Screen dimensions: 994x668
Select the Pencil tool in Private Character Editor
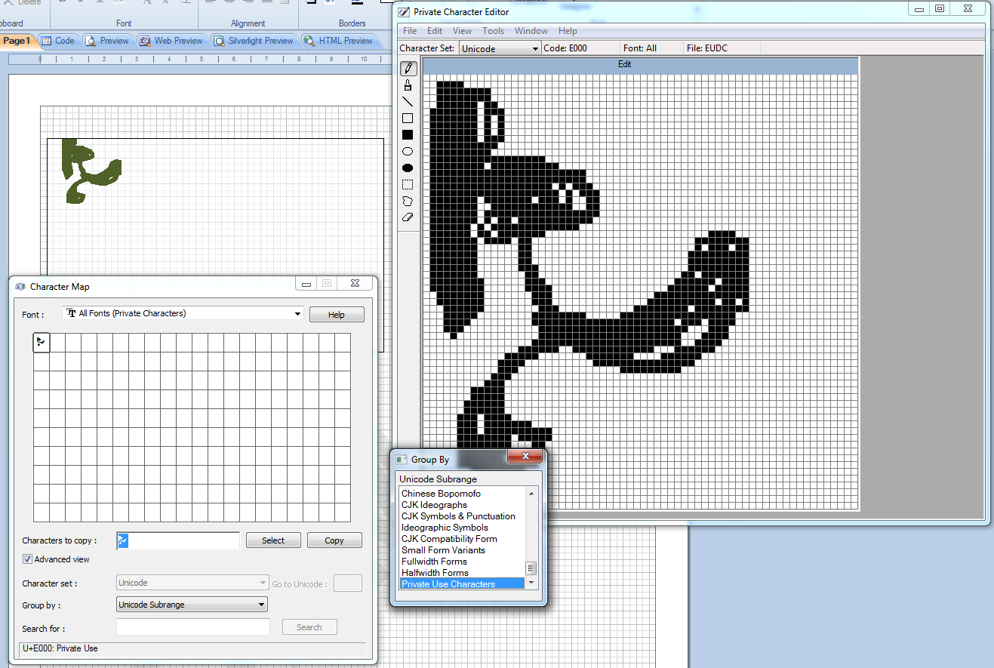tap(408, 69)
